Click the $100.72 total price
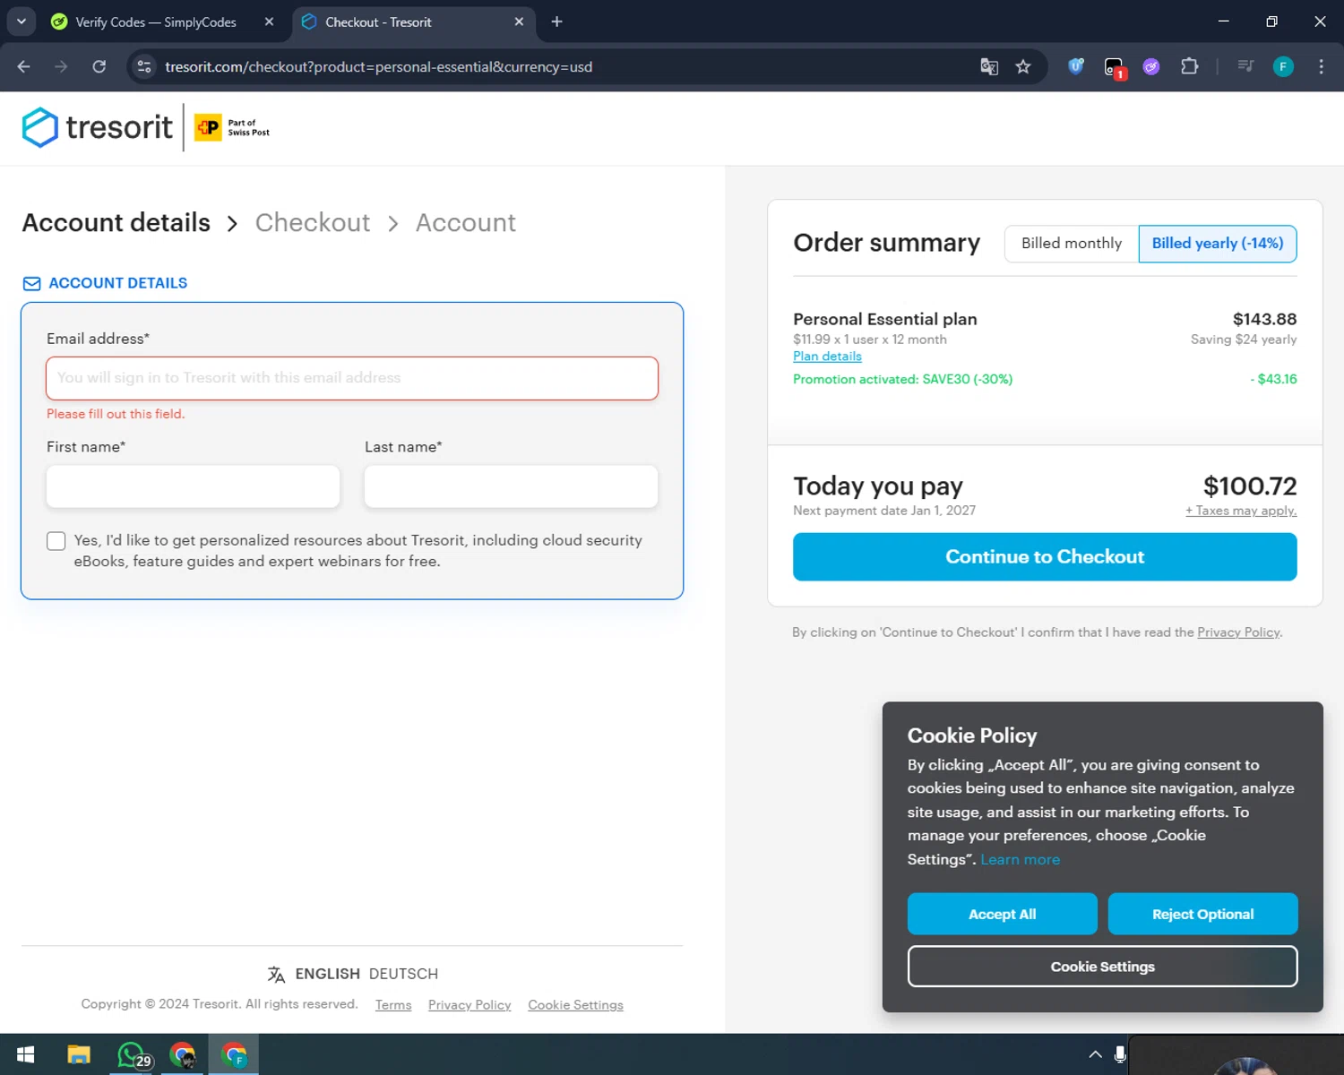This screenshot has width=1344, height=1075. [1250, 486]
